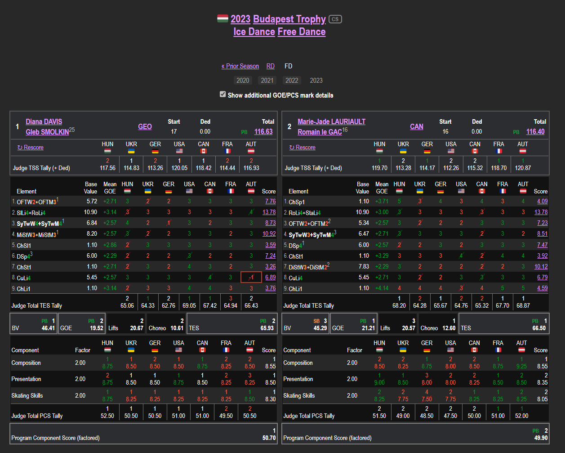Select the 2021 season tab

point(267,81)
